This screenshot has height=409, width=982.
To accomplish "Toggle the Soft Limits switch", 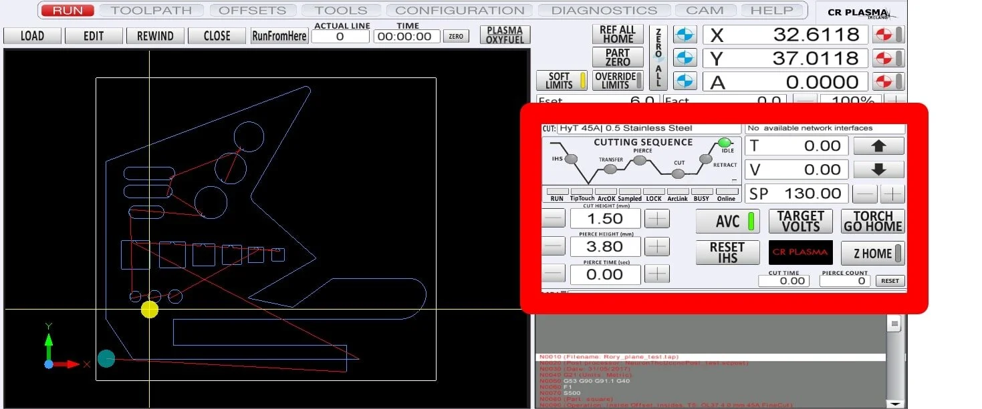I will coord(563,81).
